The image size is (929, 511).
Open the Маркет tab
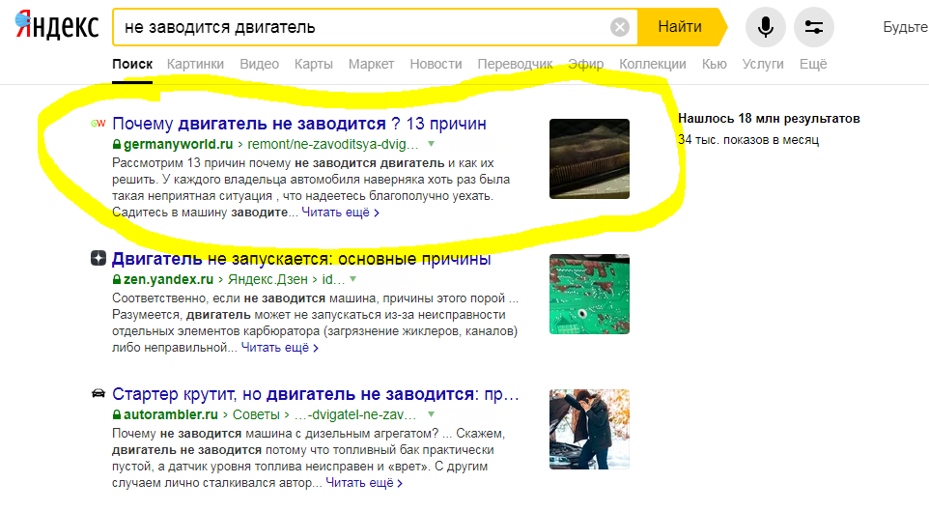(371, 64)
